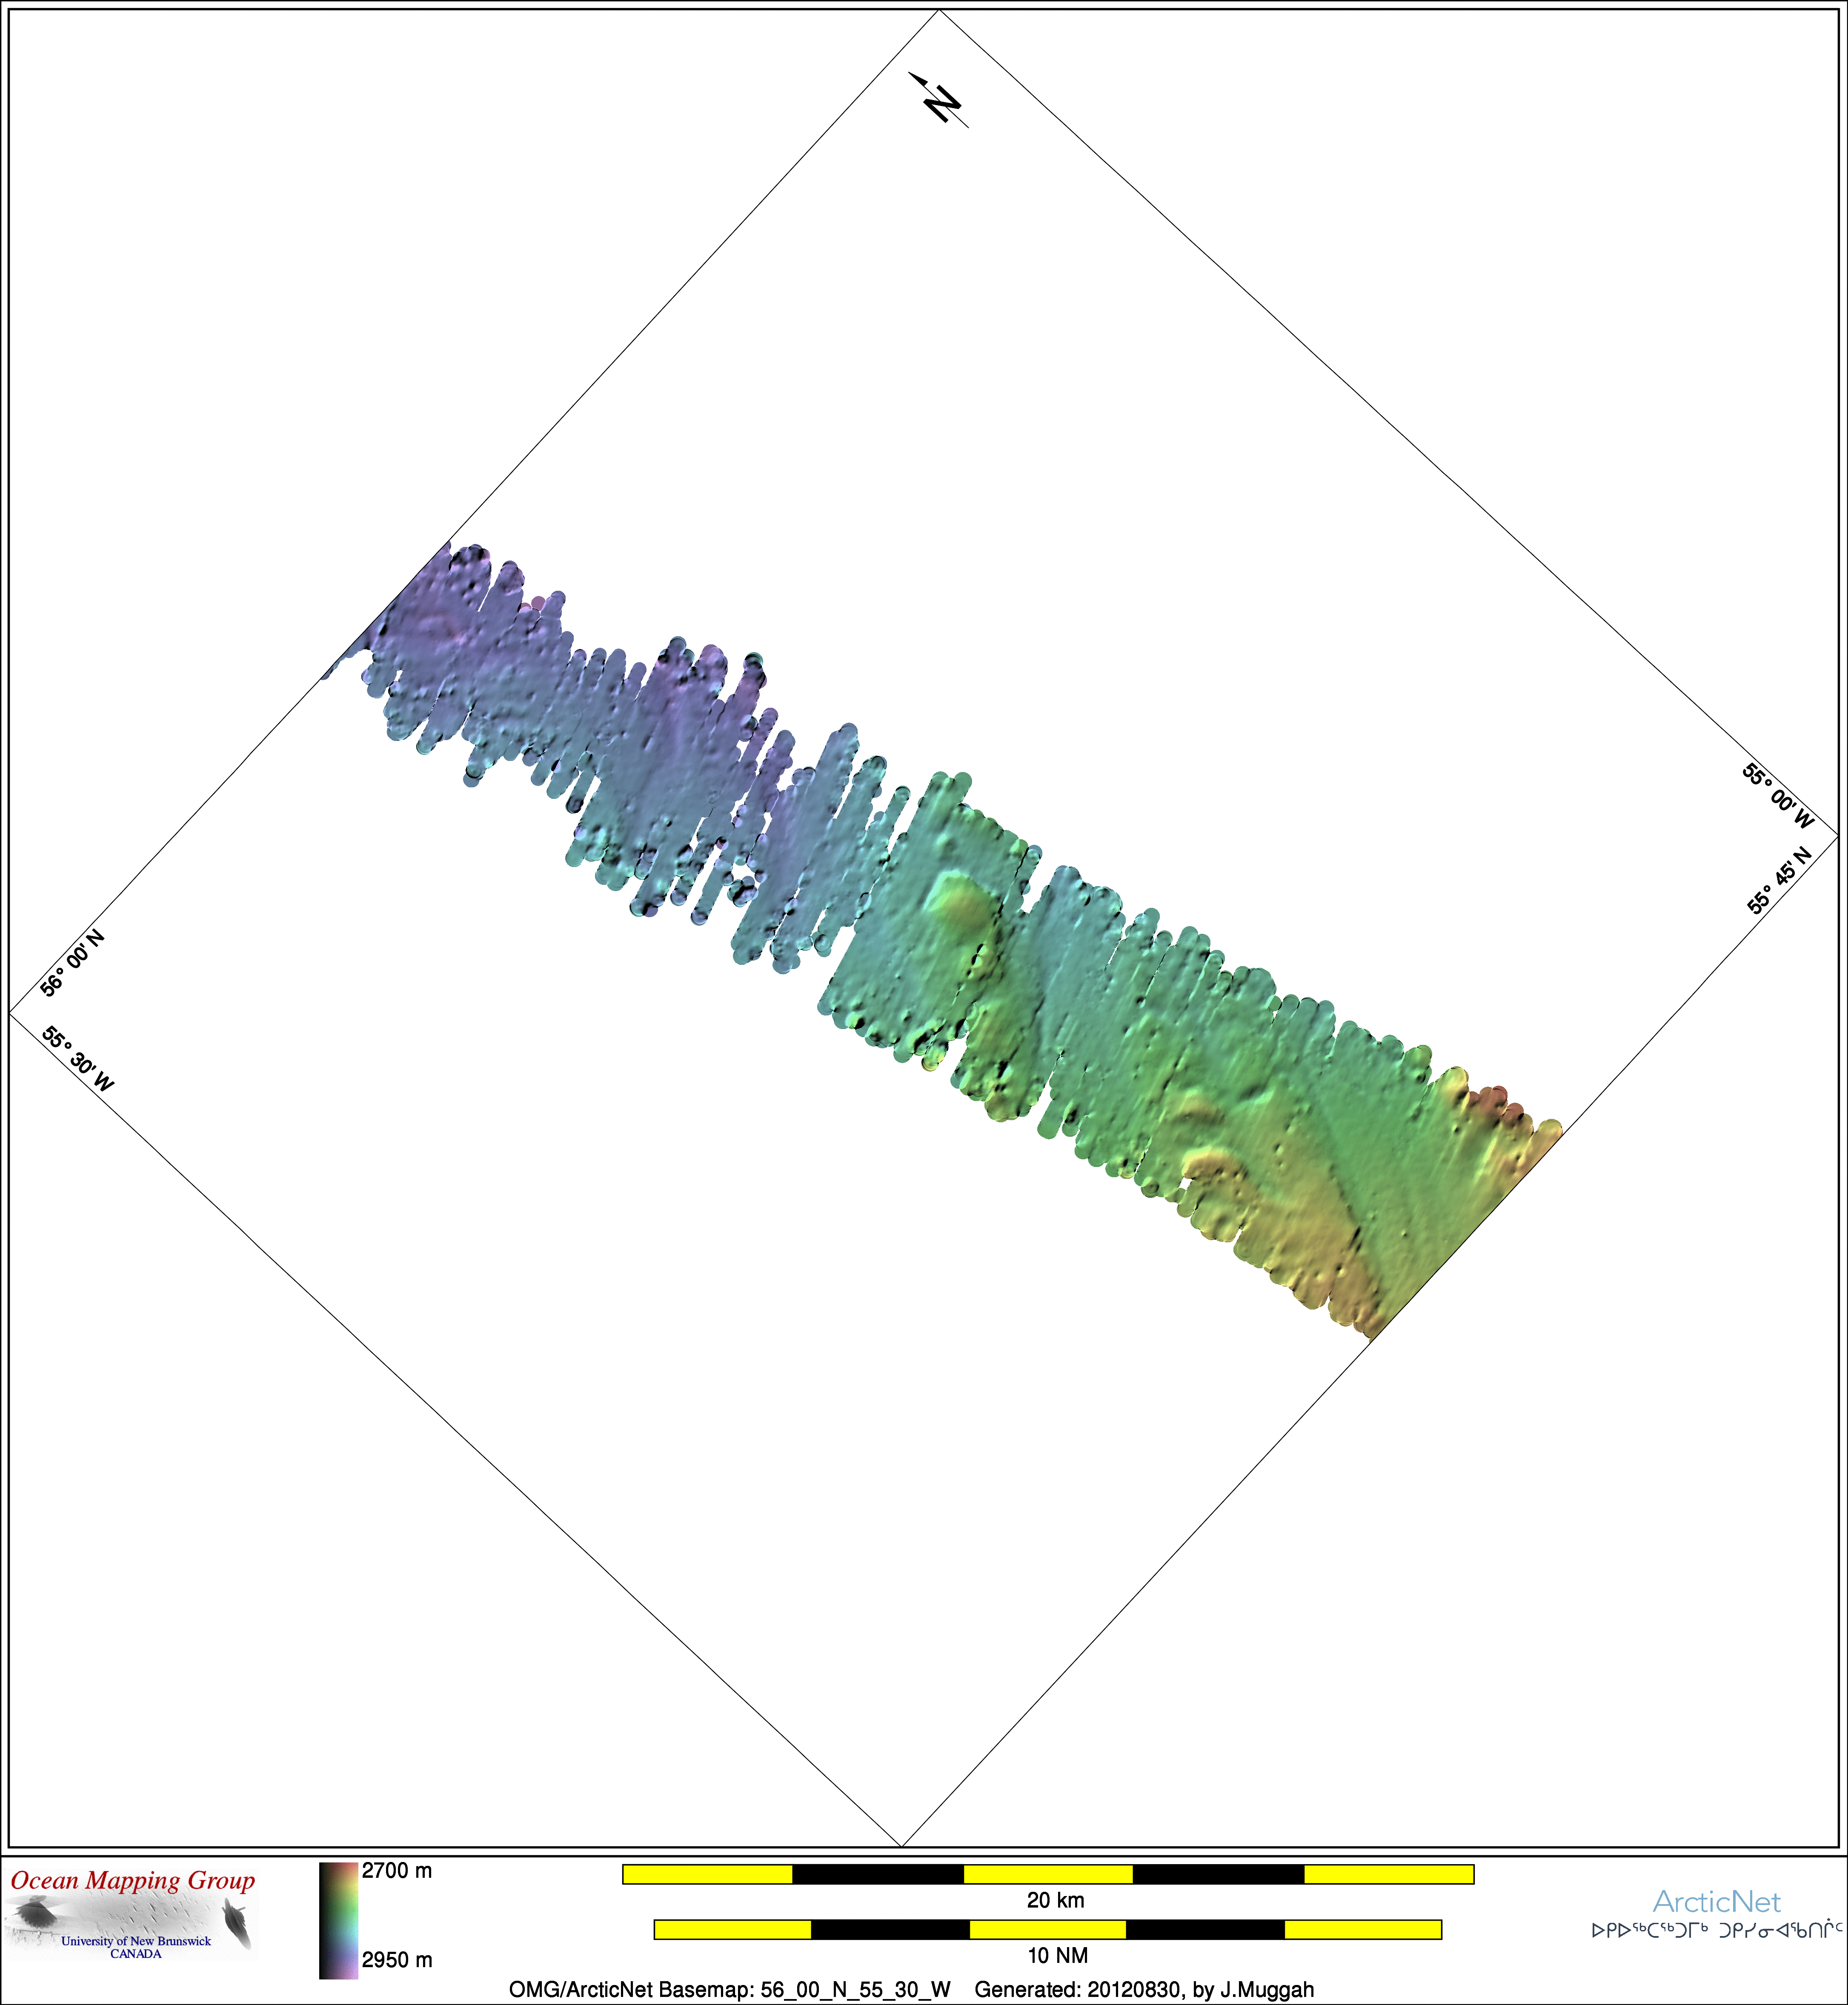
Task: Click the University of New Brunswick text
Action: coord(136,1941)
